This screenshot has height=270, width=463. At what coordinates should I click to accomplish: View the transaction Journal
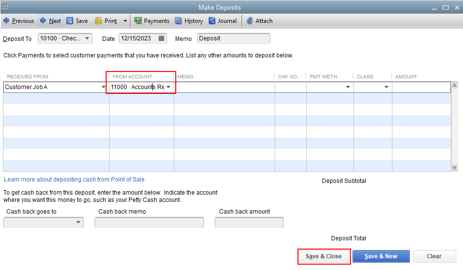click(x=223, y=20)
